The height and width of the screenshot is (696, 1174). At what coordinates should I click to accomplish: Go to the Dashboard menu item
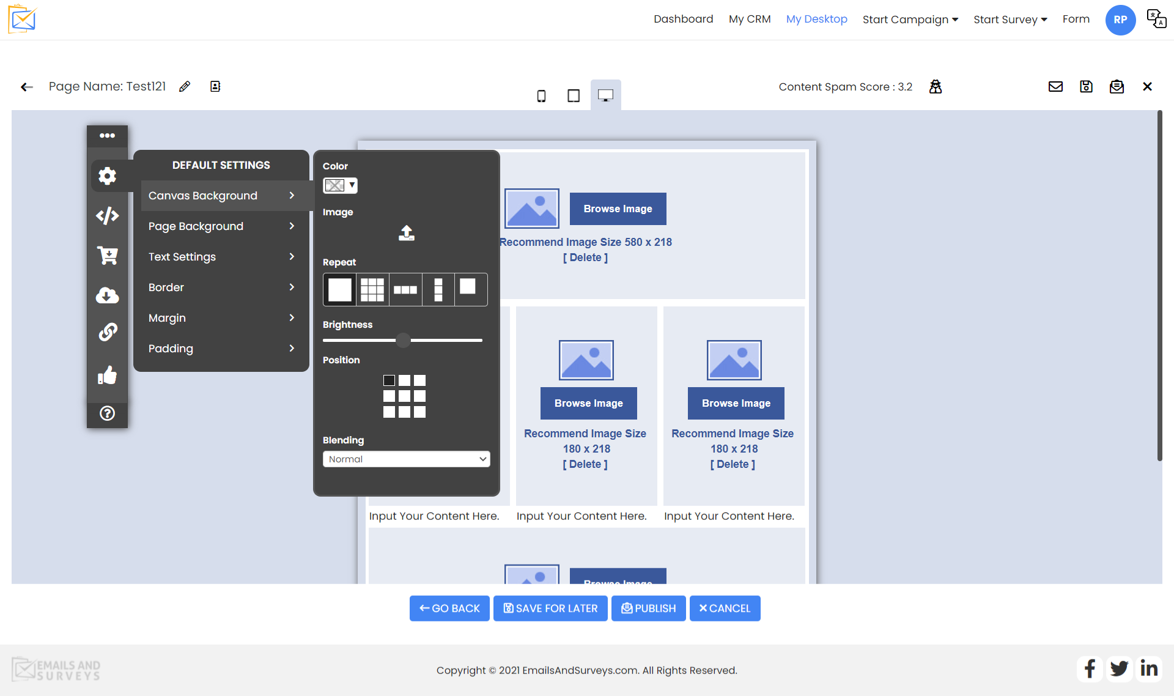tap(683, 19)
